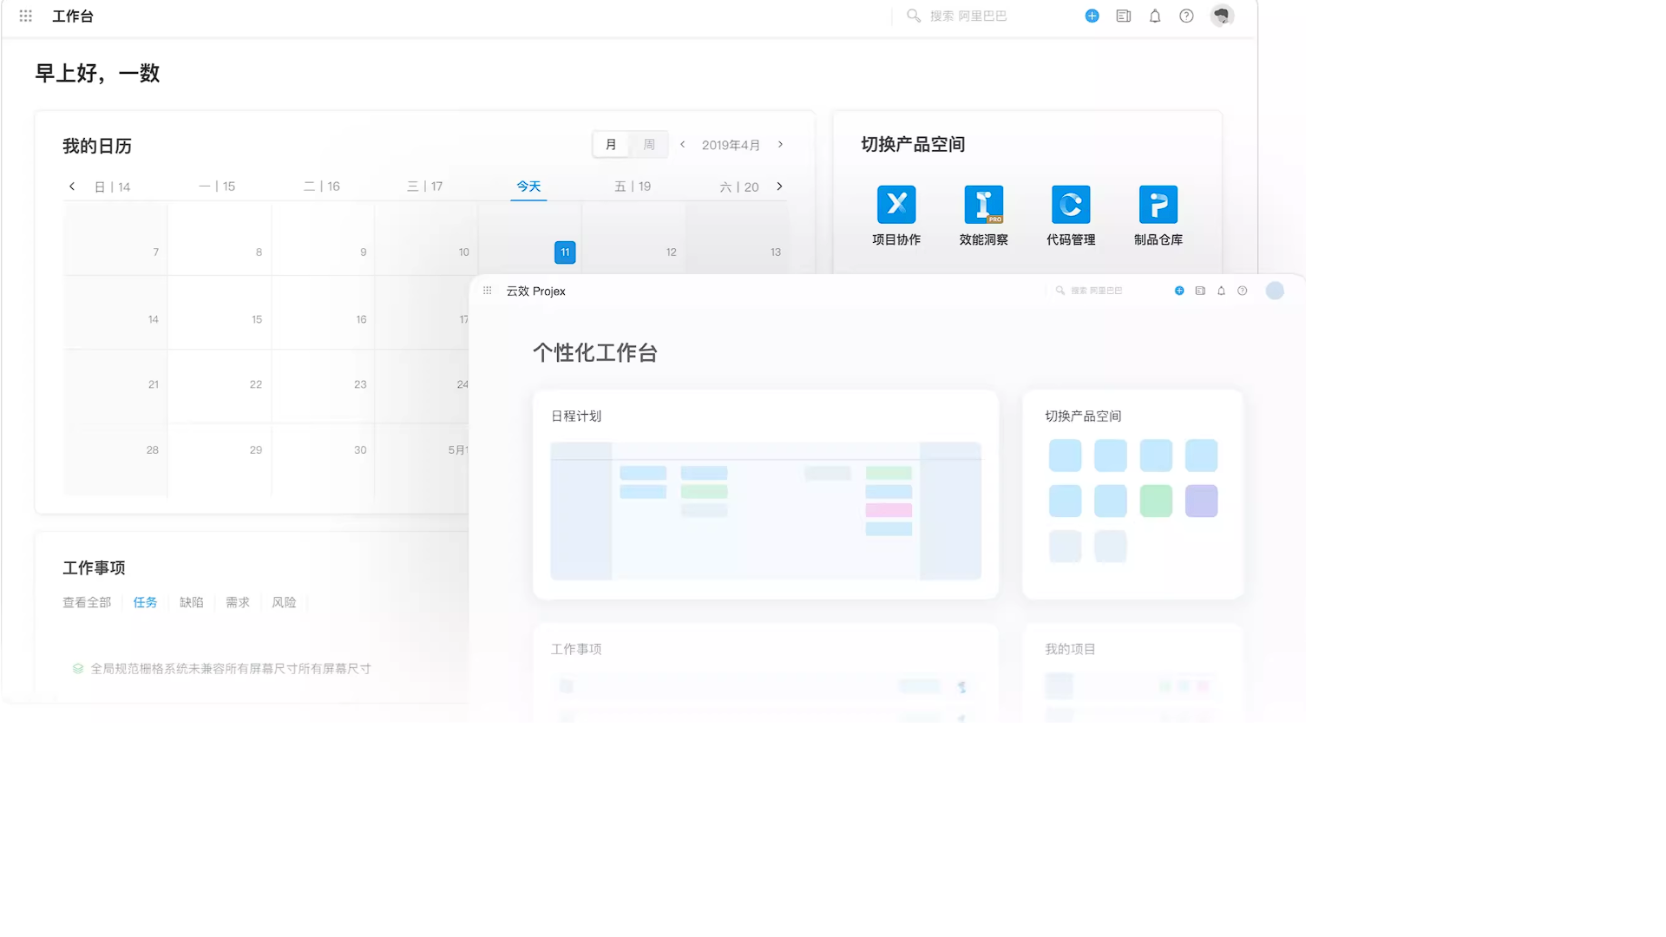Click search magnifier icon in 工作台 header

913,16
